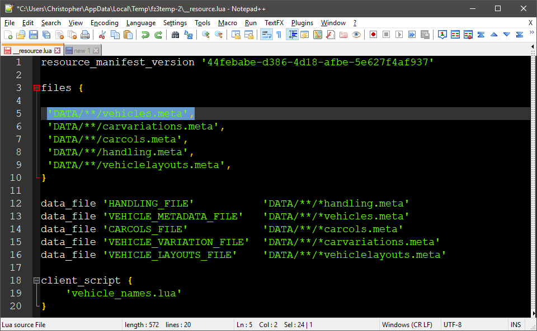Screen dimensions: 537x331
Task: Collapse the files block fold marker
Action: point(37,88)
